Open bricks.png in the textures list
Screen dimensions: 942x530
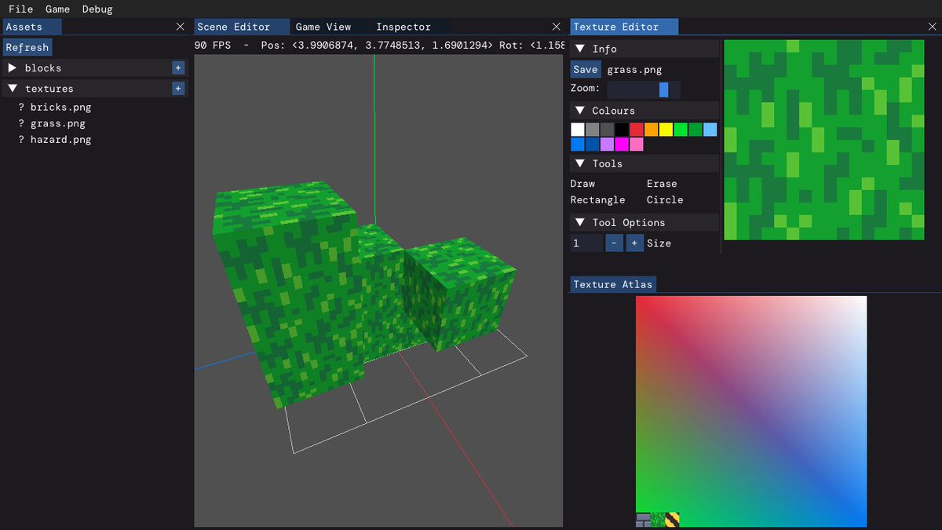(x=60, y=108)
